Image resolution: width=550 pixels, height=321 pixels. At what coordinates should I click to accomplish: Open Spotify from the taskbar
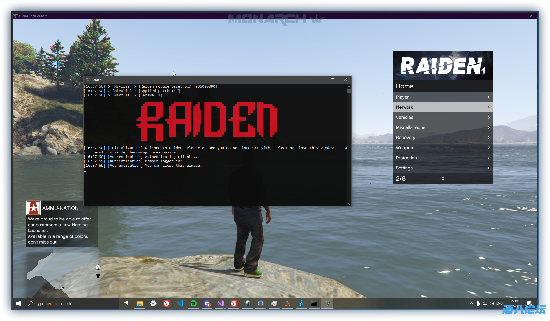194,303
